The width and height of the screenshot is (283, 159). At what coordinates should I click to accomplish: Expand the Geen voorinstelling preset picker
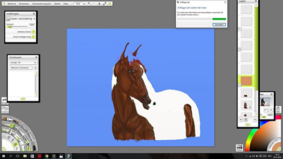(21, 19)
